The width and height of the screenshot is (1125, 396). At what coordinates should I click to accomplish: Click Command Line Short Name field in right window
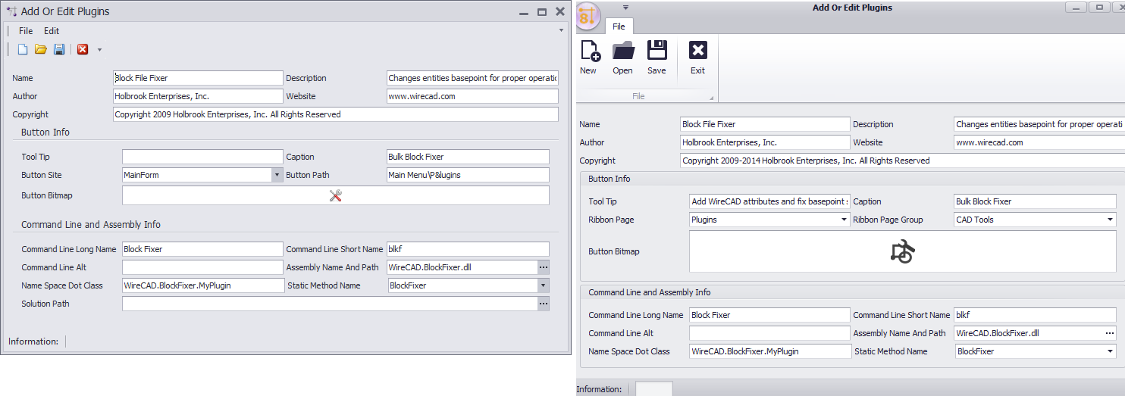tap(1036, 315)
